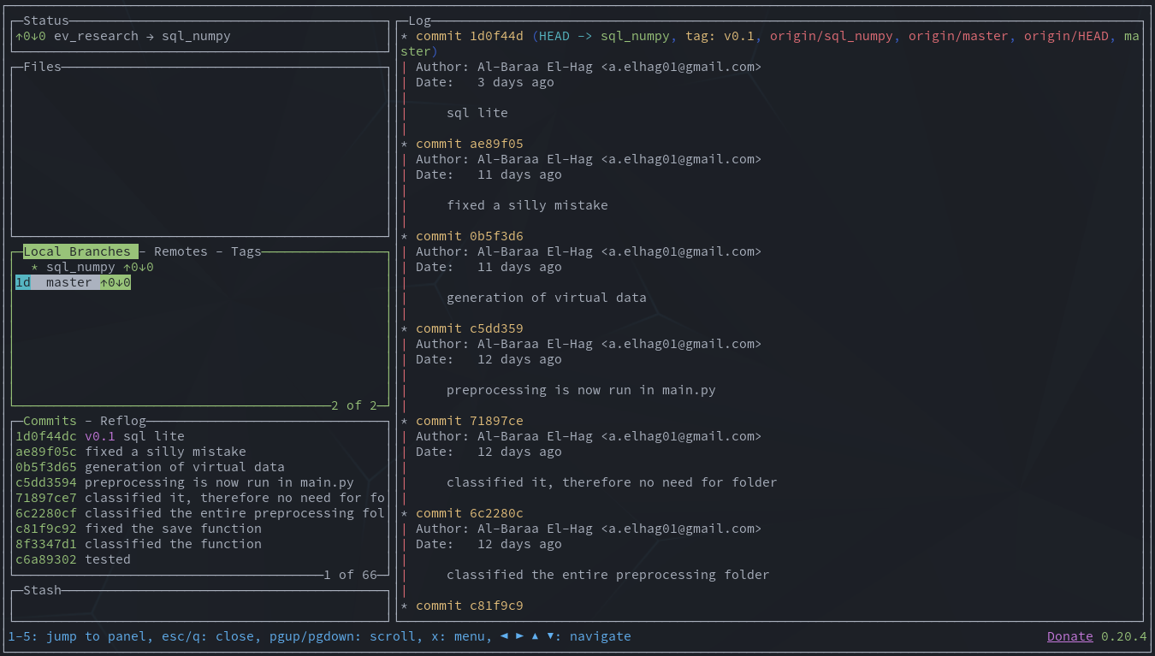The height and width of the screenshot is (656, 1155).
Task: Select commit 6c2280cf in Commits panel
Action: pos(200,513)
